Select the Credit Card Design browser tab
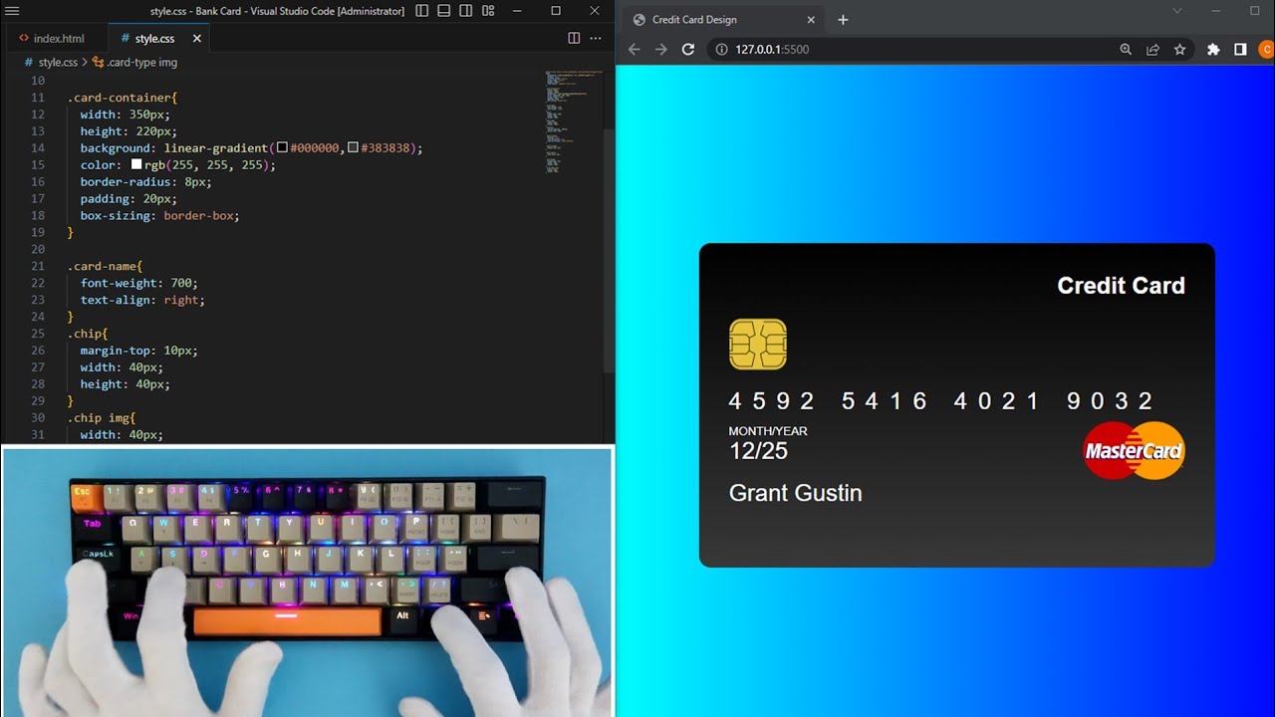This screenshot has width=1275, height=717. tap(721, 20)
